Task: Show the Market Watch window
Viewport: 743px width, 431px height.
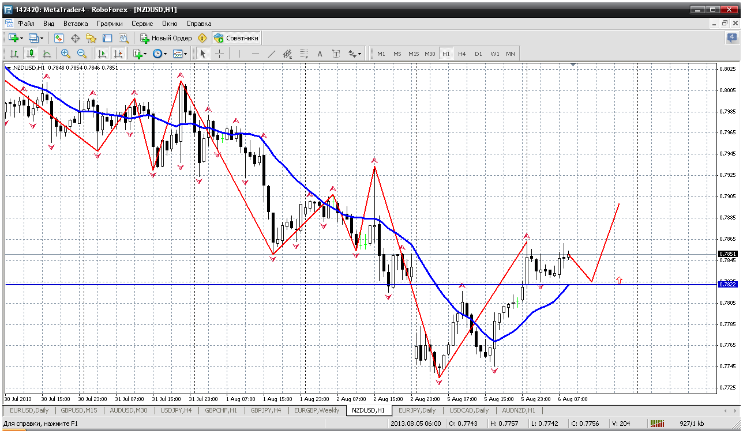Action: [59, 38]
